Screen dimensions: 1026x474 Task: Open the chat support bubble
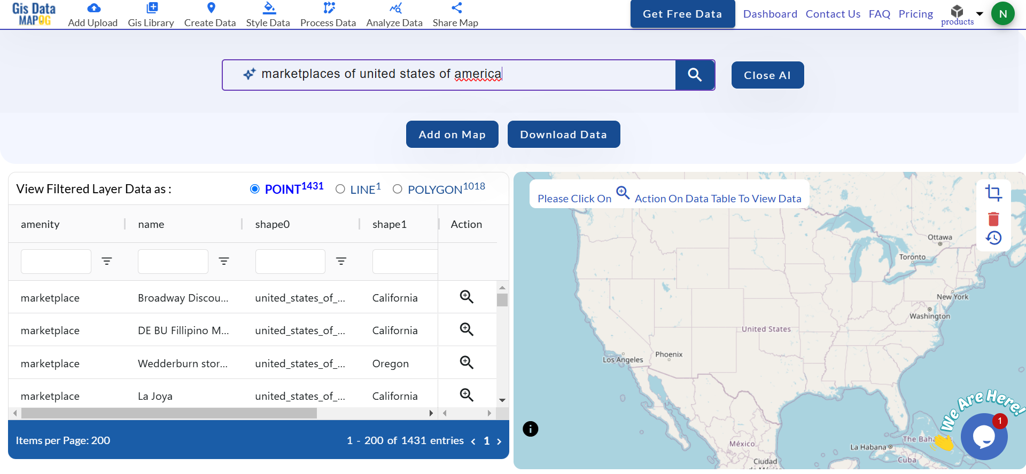point(984,437)
